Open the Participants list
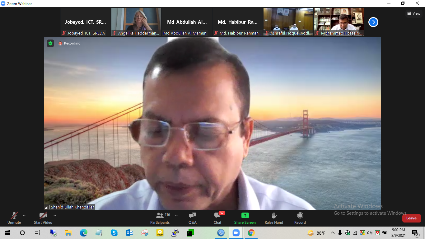This screenshot has width=425, height=239. pos(160,218)
